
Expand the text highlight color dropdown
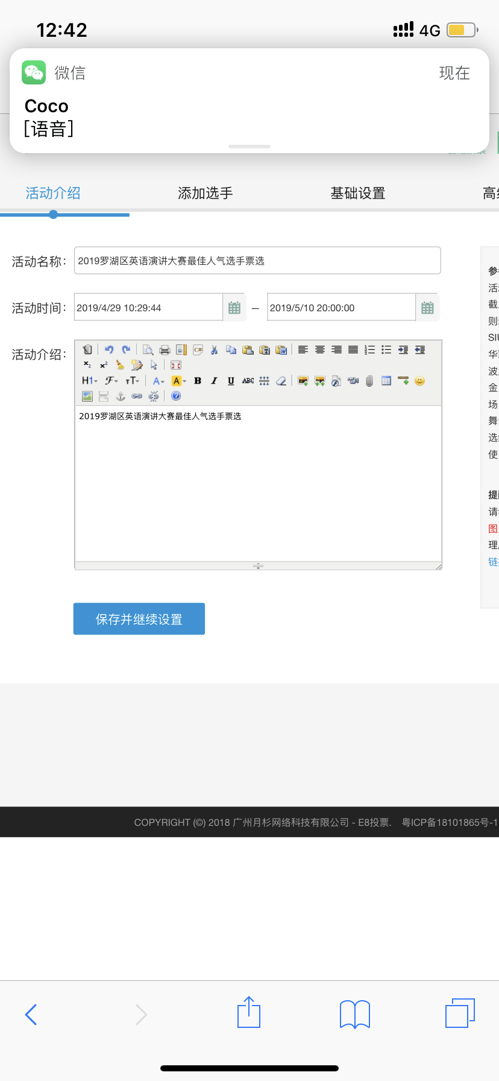pos(179,381)
